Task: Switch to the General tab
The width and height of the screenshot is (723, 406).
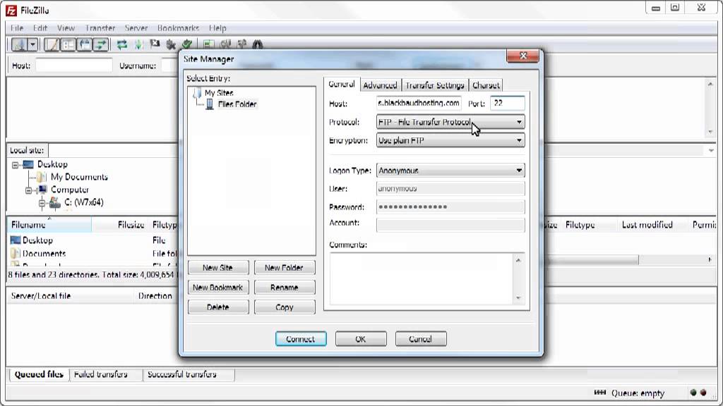Action: tap(342, 85)
